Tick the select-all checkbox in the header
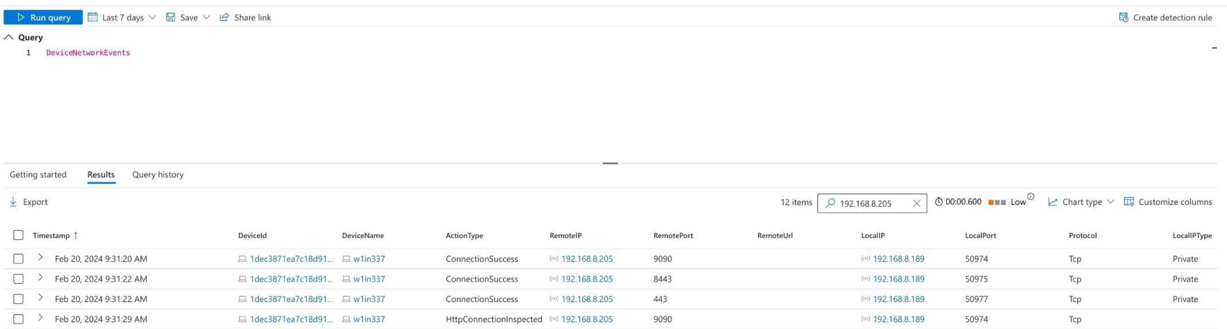1227x329 pixels. pyautogui.click(x=18, y=235)
